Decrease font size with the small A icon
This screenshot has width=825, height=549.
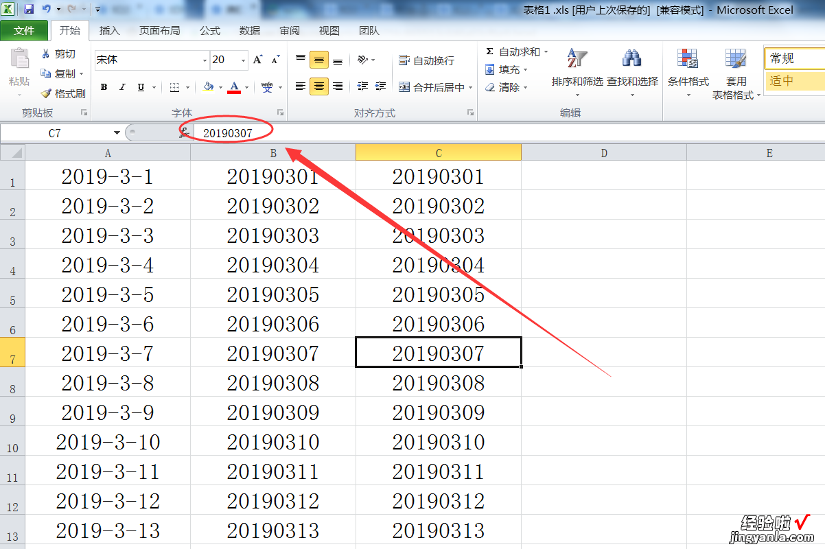tap(275, 60)
